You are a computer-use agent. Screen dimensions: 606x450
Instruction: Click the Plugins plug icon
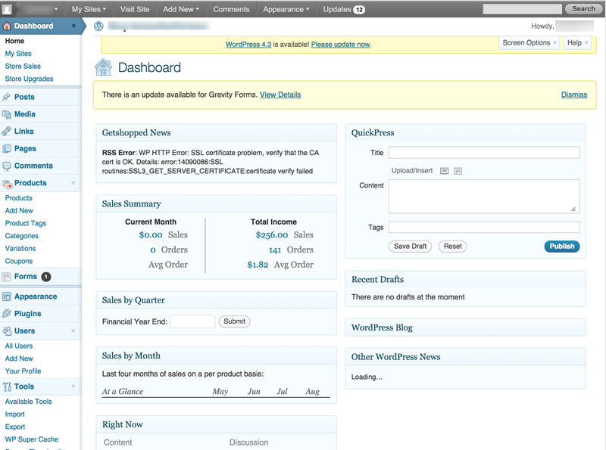coord(6,313)
